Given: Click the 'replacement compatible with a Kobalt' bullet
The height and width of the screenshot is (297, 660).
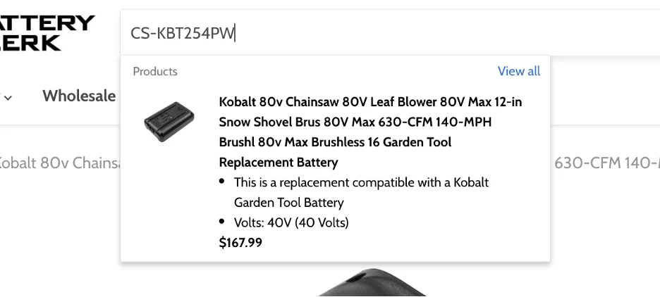Looking at the screenshot, I should pos(361,182).
